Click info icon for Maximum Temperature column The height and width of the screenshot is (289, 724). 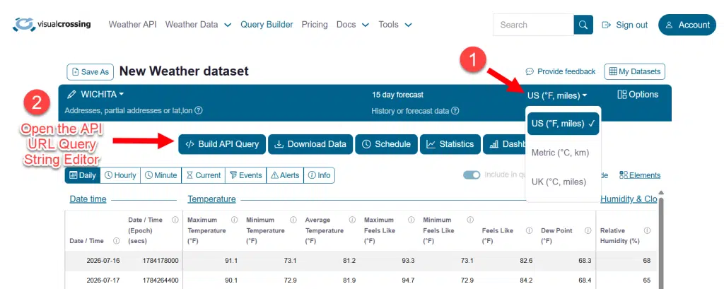click(234, 220)
